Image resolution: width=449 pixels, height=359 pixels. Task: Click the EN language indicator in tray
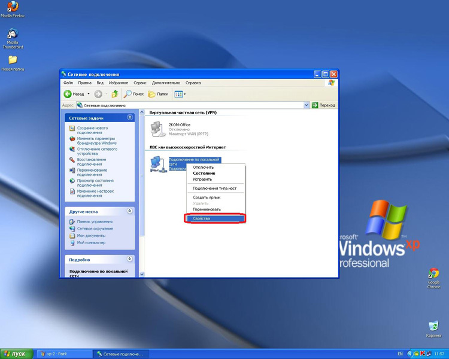(400, 354)
